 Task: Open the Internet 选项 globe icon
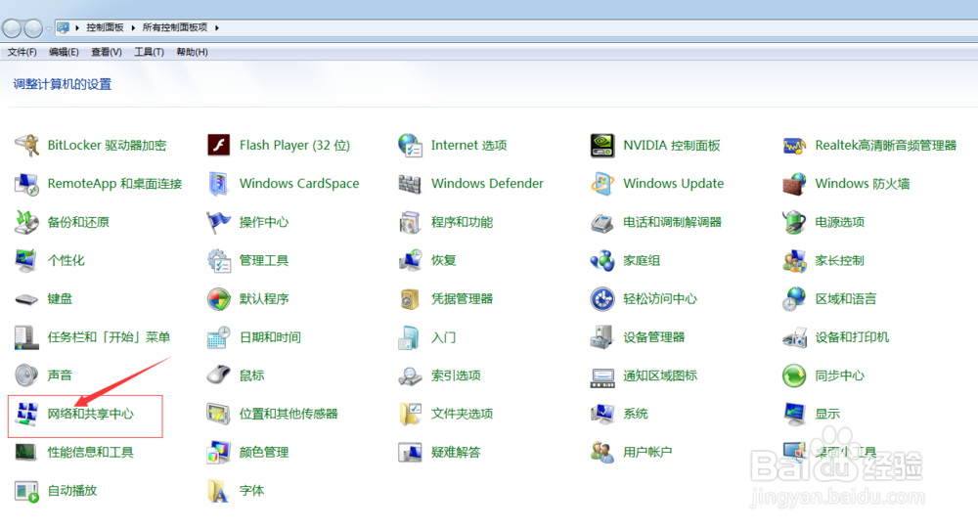tap(411, 146)
